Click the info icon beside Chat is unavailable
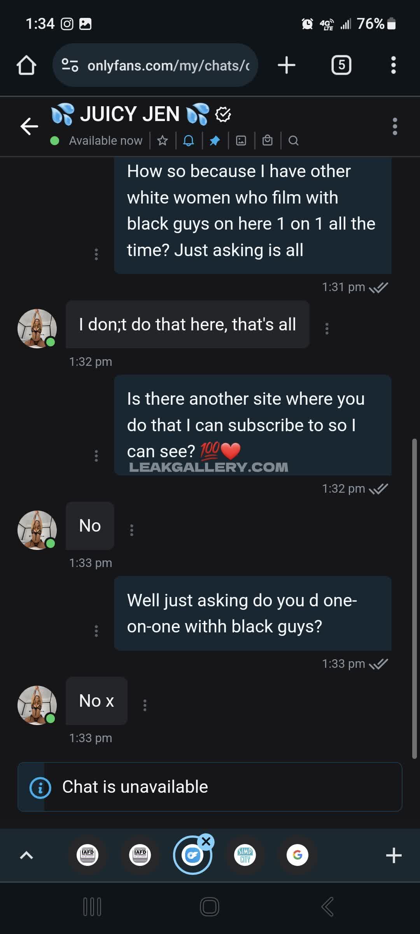The image size is (420, 934). 40,788
